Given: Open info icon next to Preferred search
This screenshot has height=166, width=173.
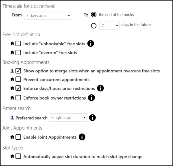Looking at the screenshot, I should pos(92,117).
